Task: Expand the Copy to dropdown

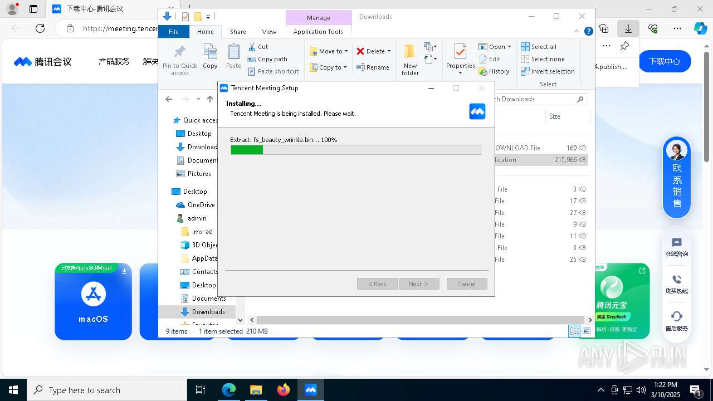Action: tap(345, 67)
